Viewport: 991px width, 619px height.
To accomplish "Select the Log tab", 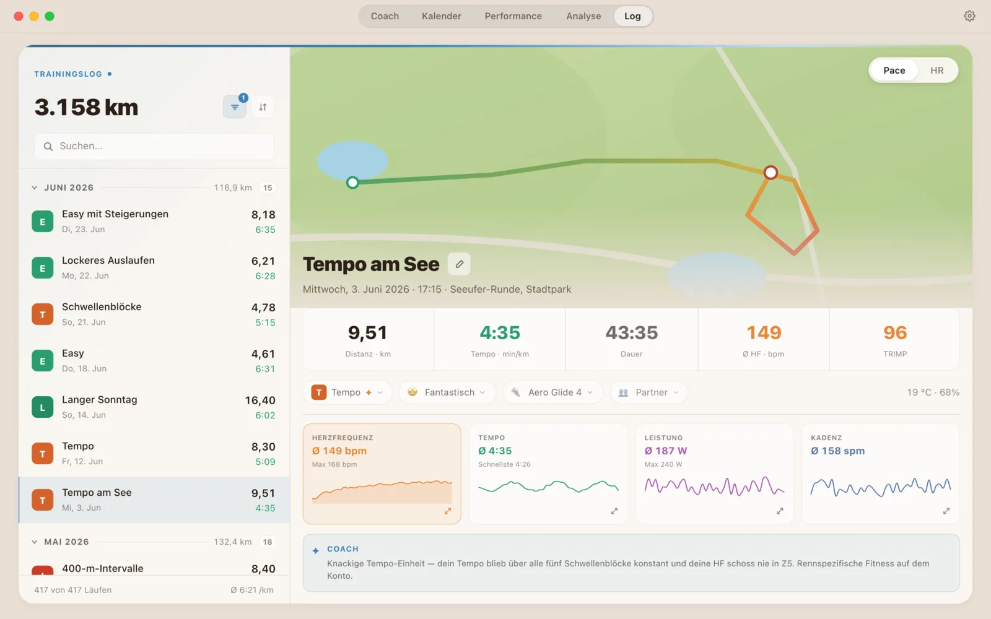I will [632, 16].
